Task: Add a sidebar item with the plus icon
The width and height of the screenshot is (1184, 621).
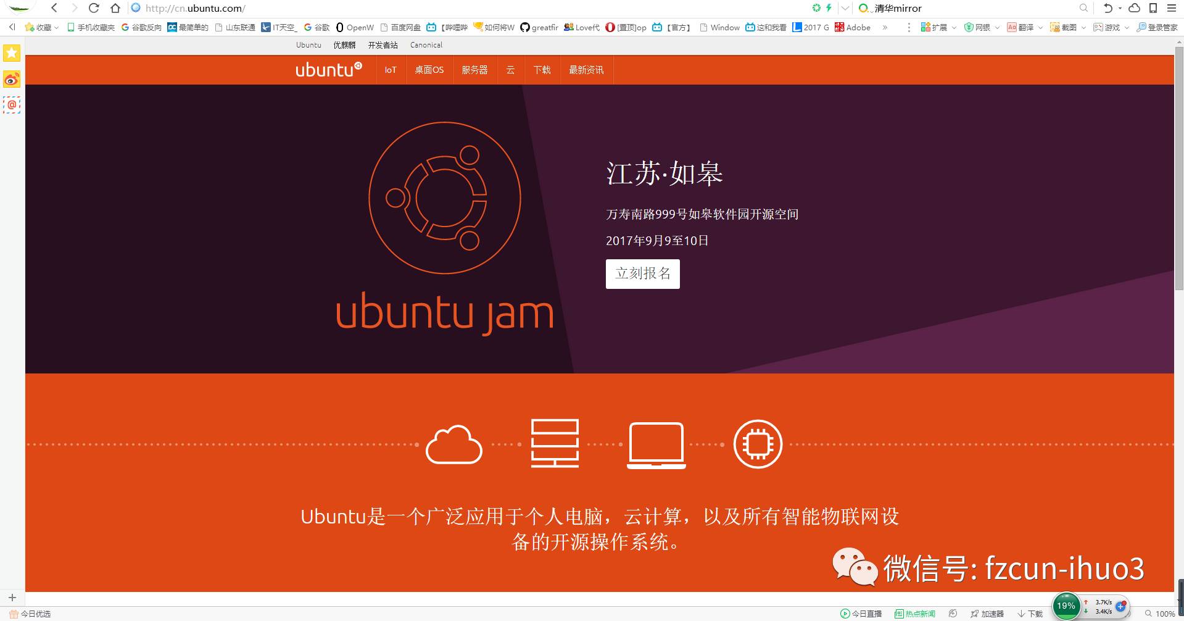Action: coord(12,598)
